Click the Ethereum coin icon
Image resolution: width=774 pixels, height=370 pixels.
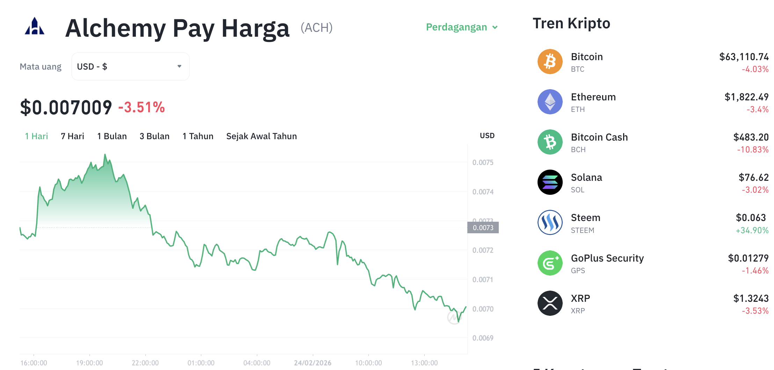(x=550, y=102)
